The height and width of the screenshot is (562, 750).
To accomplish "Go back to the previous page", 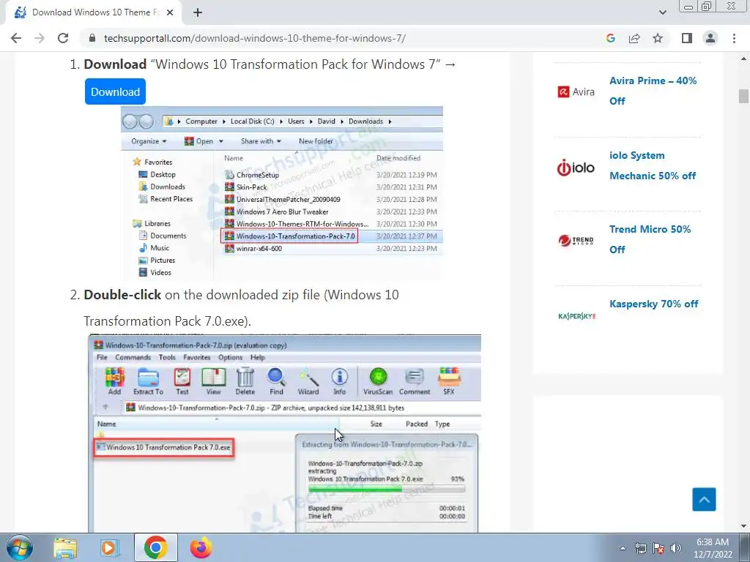I will click(x=16, y=38).
